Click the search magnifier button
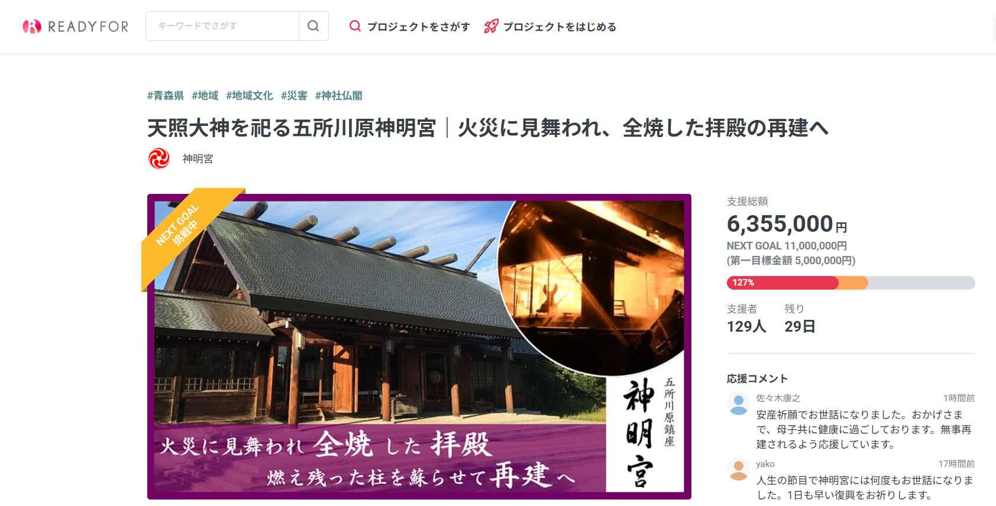Image resolution: width=996 pixels, height=506 pixels. pyautogui.click(x=313, y=26)
